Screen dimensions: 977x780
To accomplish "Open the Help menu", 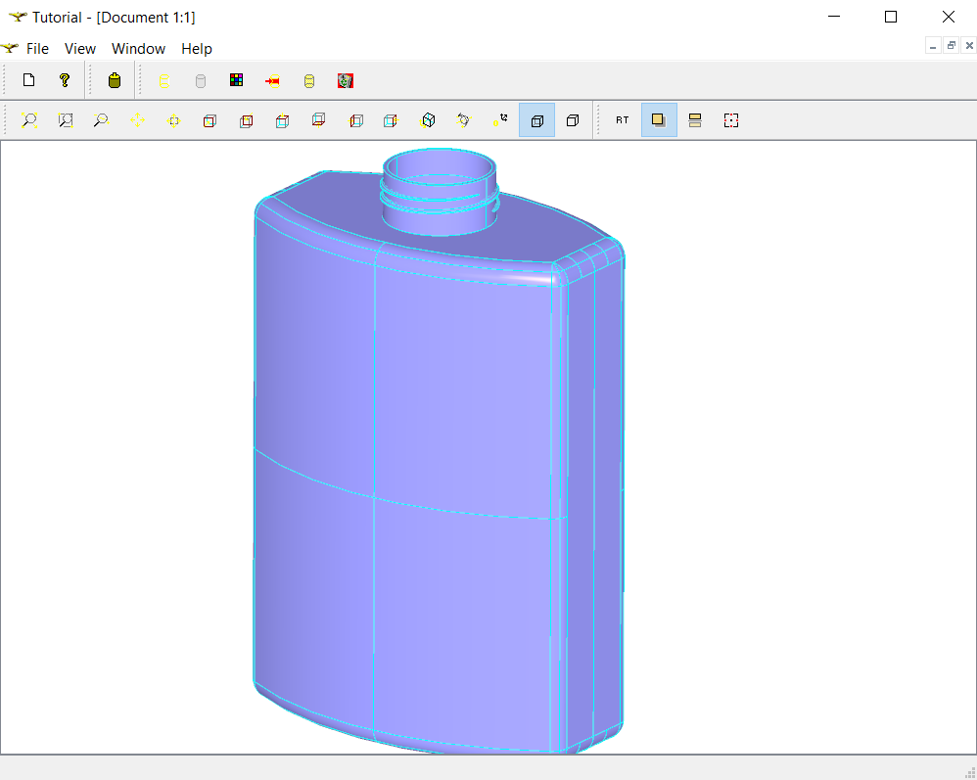I will 196,48.
